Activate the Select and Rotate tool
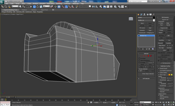175x106 pixels. 38,7
